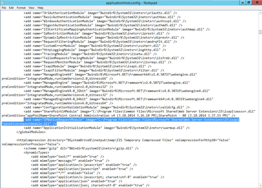Click the mimeType="application/javascript" line
Screen dimensions: 262x188
tap(82, 169)
